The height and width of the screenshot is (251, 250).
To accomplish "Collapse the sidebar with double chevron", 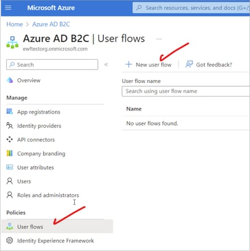I will pos(106,65).
